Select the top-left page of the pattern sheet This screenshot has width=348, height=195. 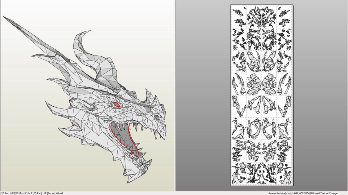tap(239, 17)
